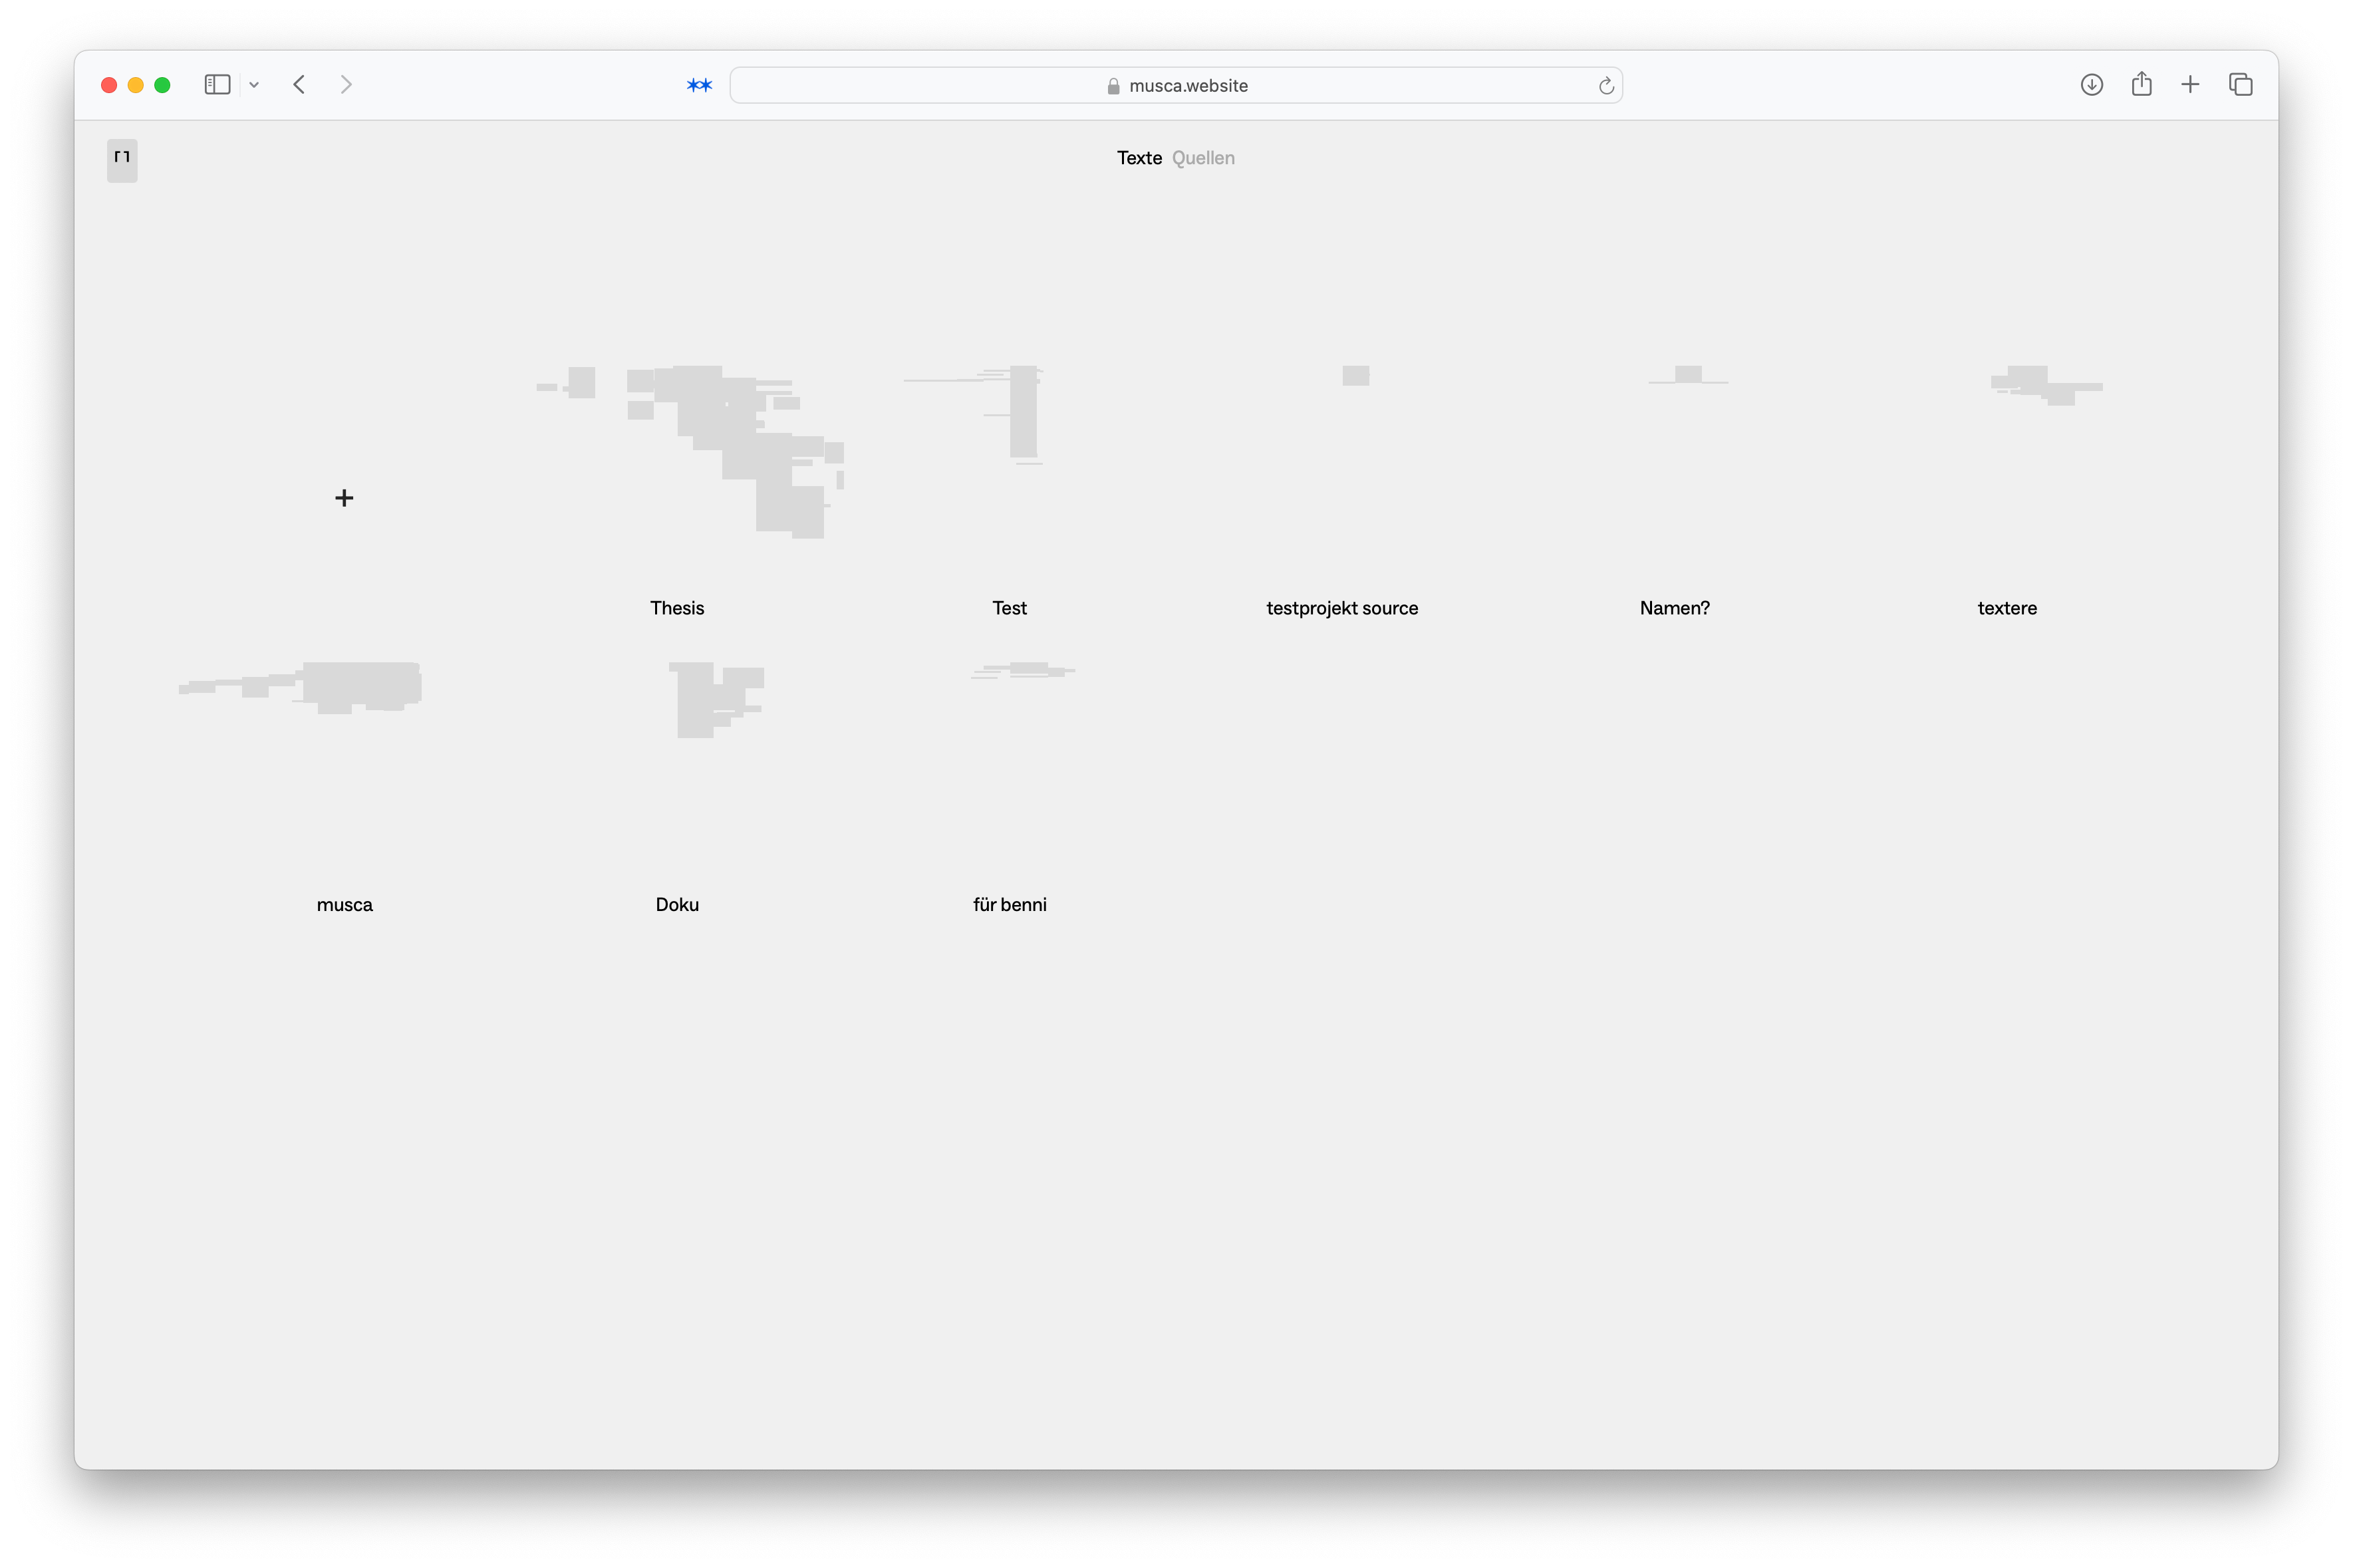This screenshot has height=1568, width=2353.
Task: Click the Share icon in toolbar
Action: click(x=2141, y=85)
